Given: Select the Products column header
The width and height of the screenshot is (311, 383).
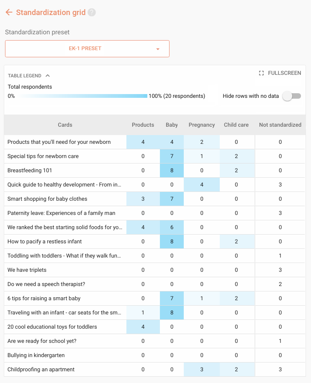Looking at the screenshot, I should click(x=143, y=125).
